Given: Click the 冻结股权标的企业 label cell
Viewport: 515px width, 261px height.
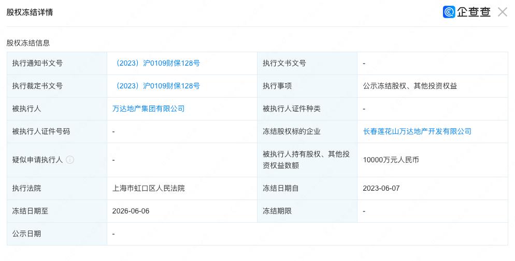Looking at the screenshot, I should [307, 131].
